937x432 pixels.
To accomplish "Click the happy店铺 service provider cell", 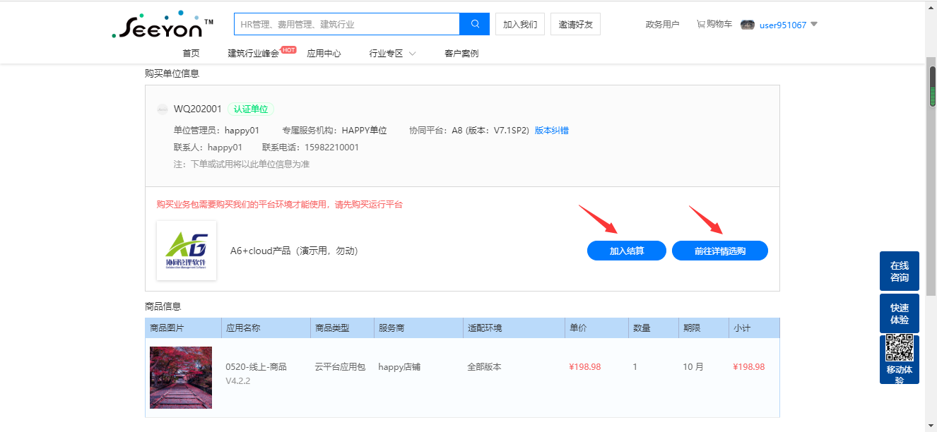I will coord(399,367).
